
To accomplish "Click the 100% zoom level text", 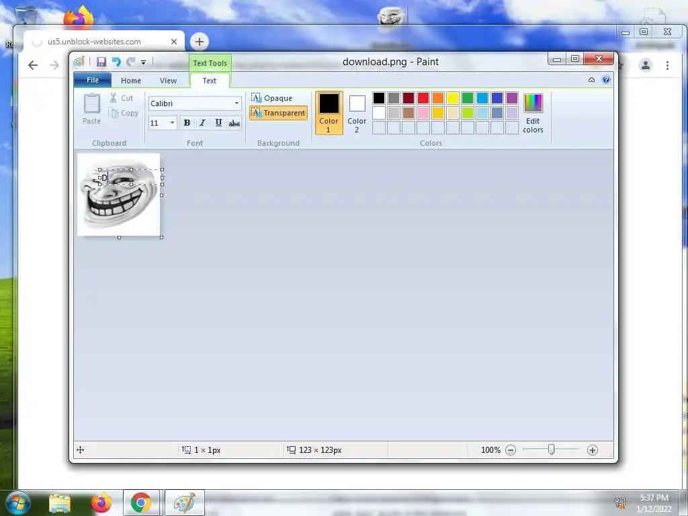I will 490,450.
